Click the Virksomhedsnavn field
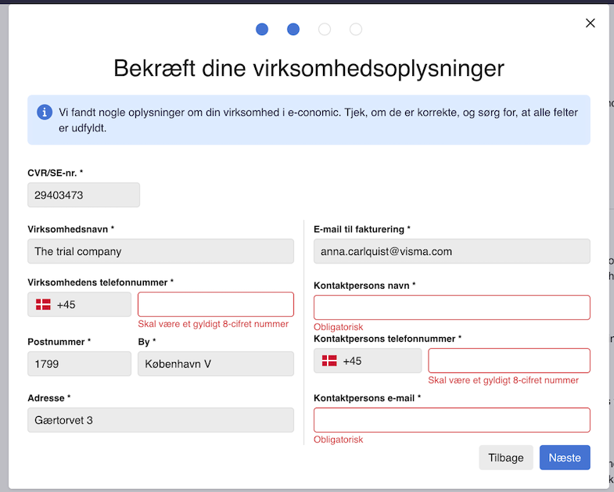The height and width of the screenshot is (492, 614). [160, 251]
